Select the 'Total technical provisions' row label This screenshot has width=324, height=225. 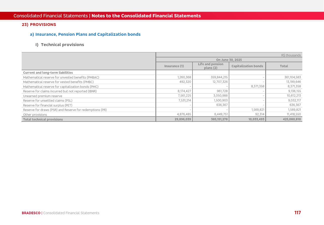point(43,120)
